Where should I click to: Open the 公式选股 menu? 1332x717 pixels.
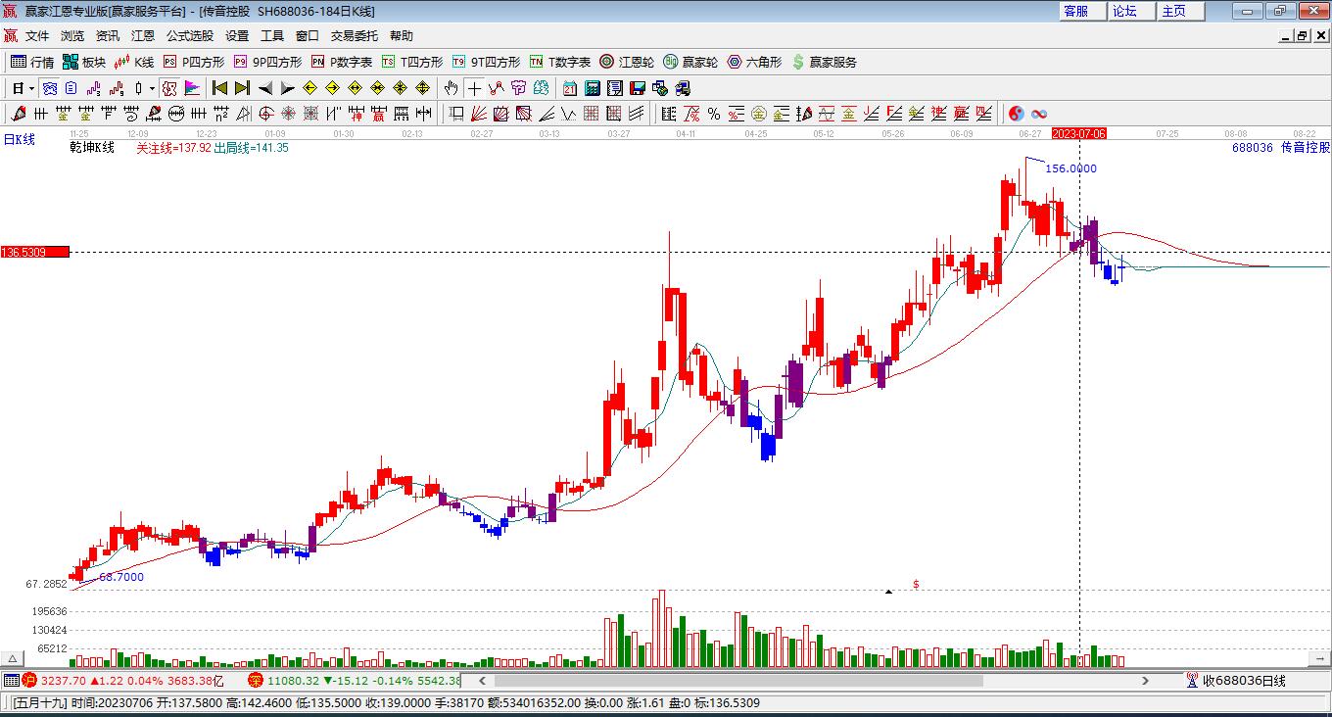tap(190, 36)
